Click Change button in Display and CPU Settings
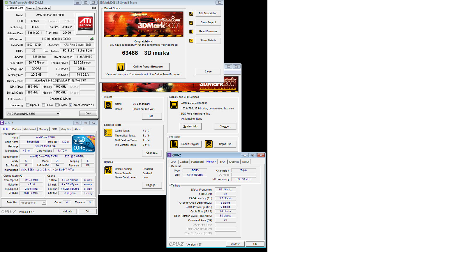Screen dimensions: 466x254 click(x=225, y=126)
